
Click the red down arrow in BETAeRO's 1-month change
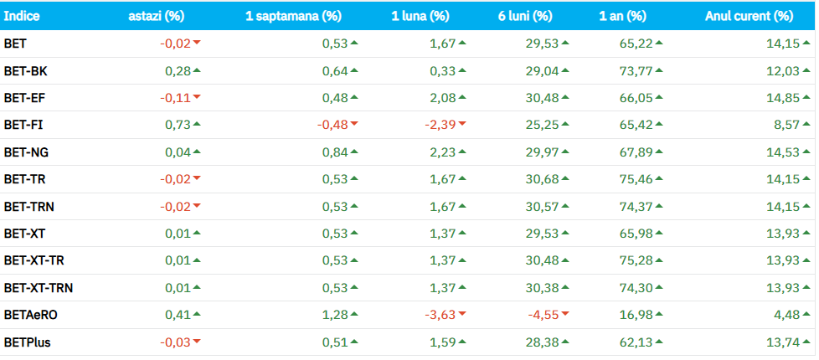point(462,315)
